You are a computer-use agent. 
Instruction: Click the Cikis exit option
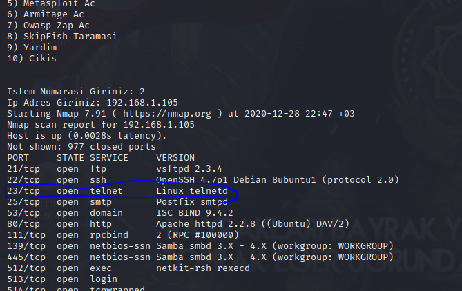32,59
